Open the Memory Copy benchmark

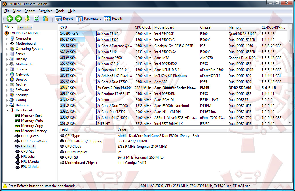point(32,126)
